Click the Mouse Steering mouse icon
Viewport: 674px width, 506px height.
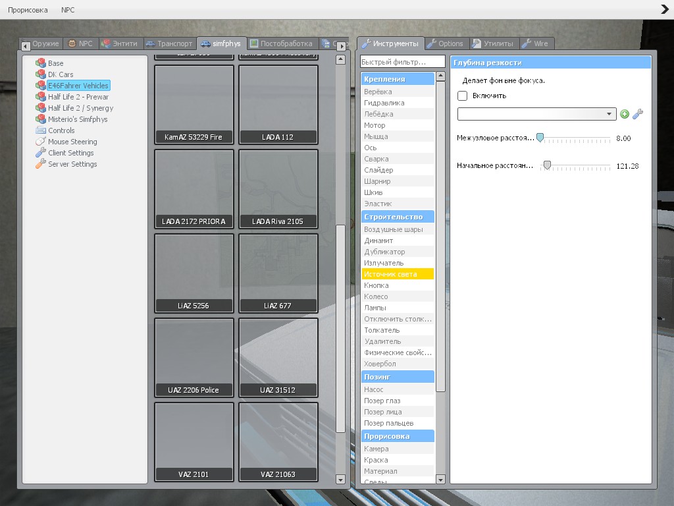(x=41, y=142)
